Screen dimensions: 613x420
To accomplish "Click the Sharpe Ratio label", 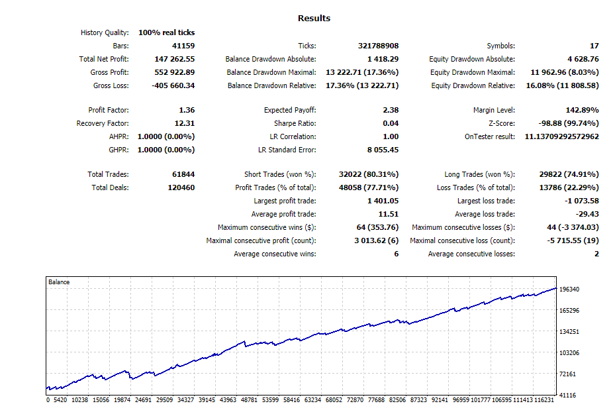I will 295,124.
